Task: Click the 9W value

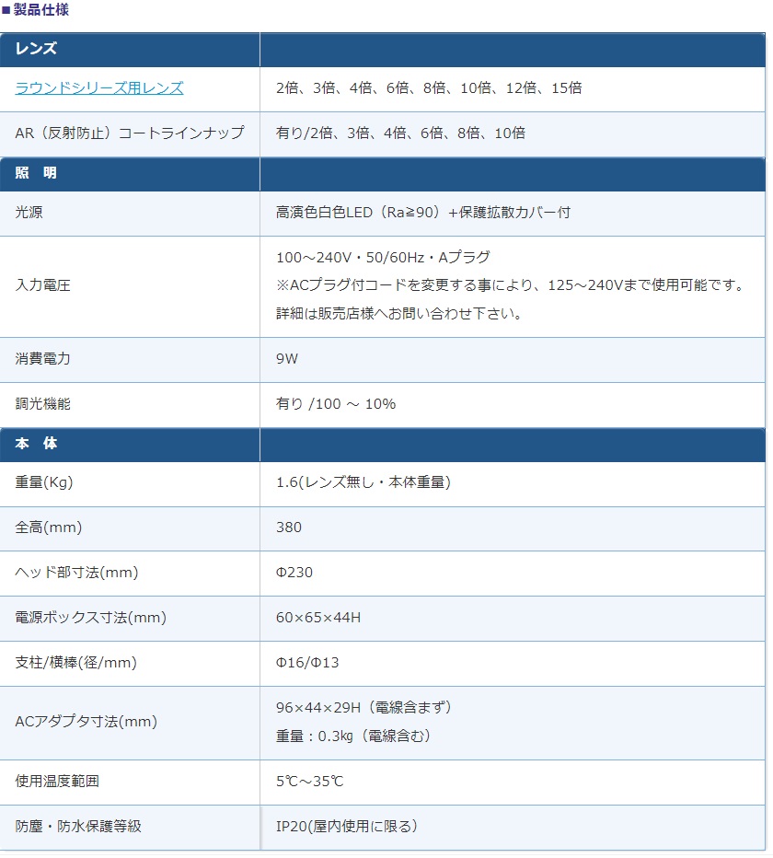Action: (x=287, y=359)
